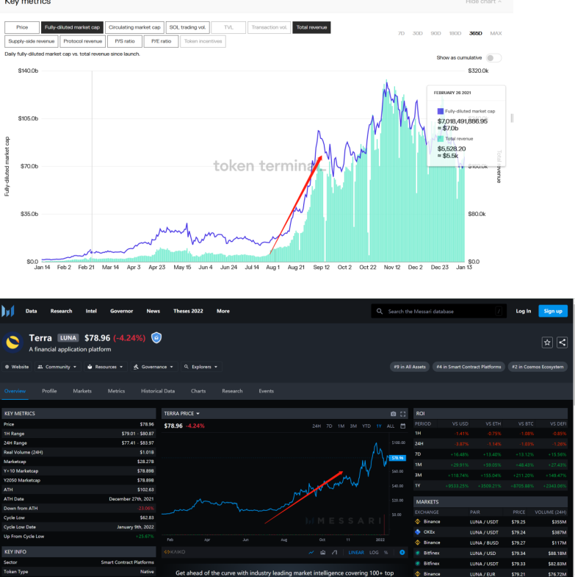575x577 pixels.
Task: Click the magnifier icon in Messari search
Action: tap(380, 312)
